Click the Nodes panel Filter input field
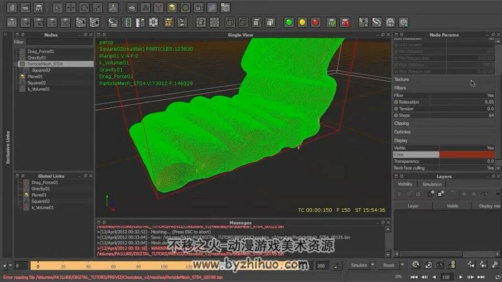 60,42
